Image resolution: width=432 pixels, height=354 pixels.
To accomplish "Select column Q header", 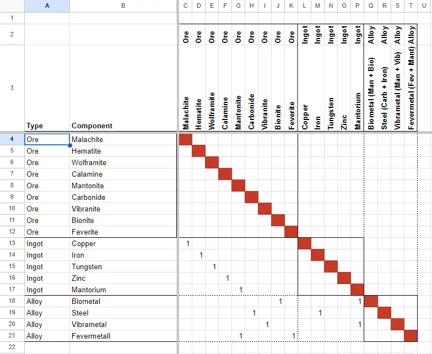I will point(371,6).
